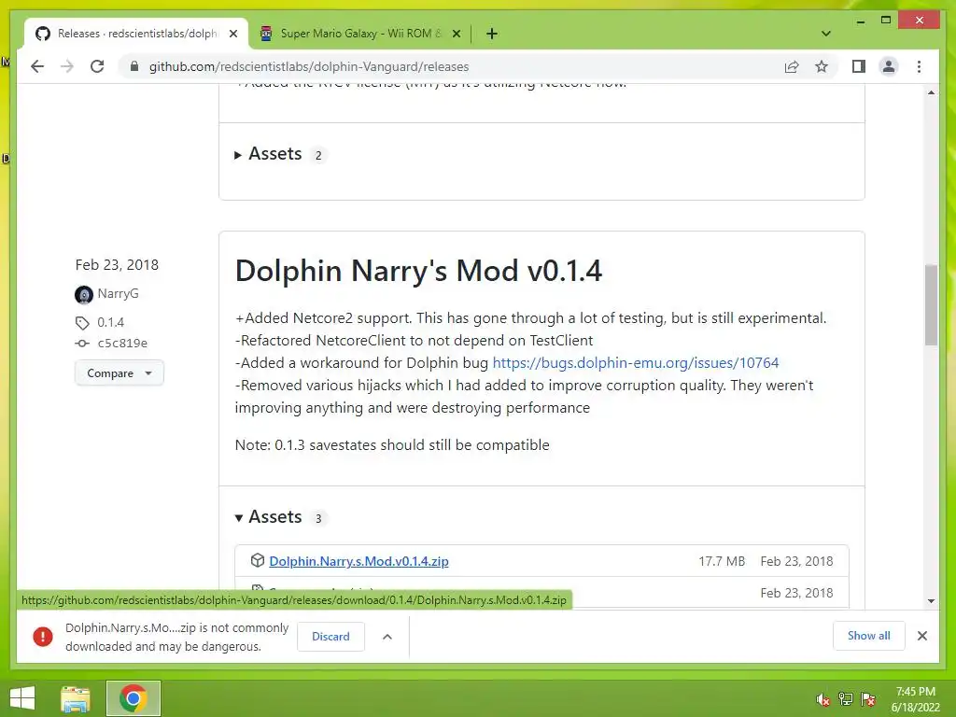The width and height of the screenshot is (956, 717).
Task: Click Chrome icon in taskbar
Action: pos(133,698)
